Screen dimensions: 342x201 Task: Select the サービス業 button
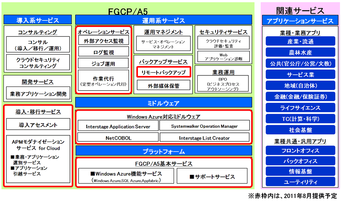click(x=300, y=74)
